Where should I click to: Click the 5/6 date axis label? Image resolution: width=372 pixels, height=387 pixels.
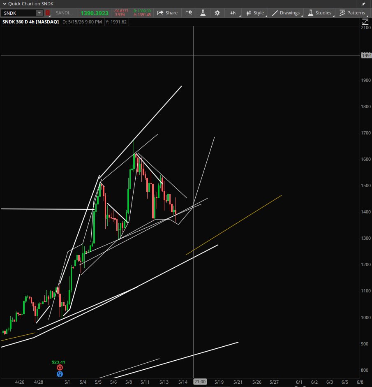point(113,382)
